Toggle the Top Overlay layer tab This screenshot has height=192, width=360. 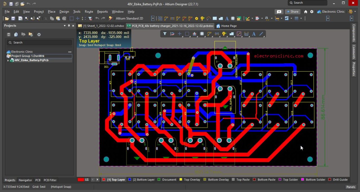pos(190,180)
